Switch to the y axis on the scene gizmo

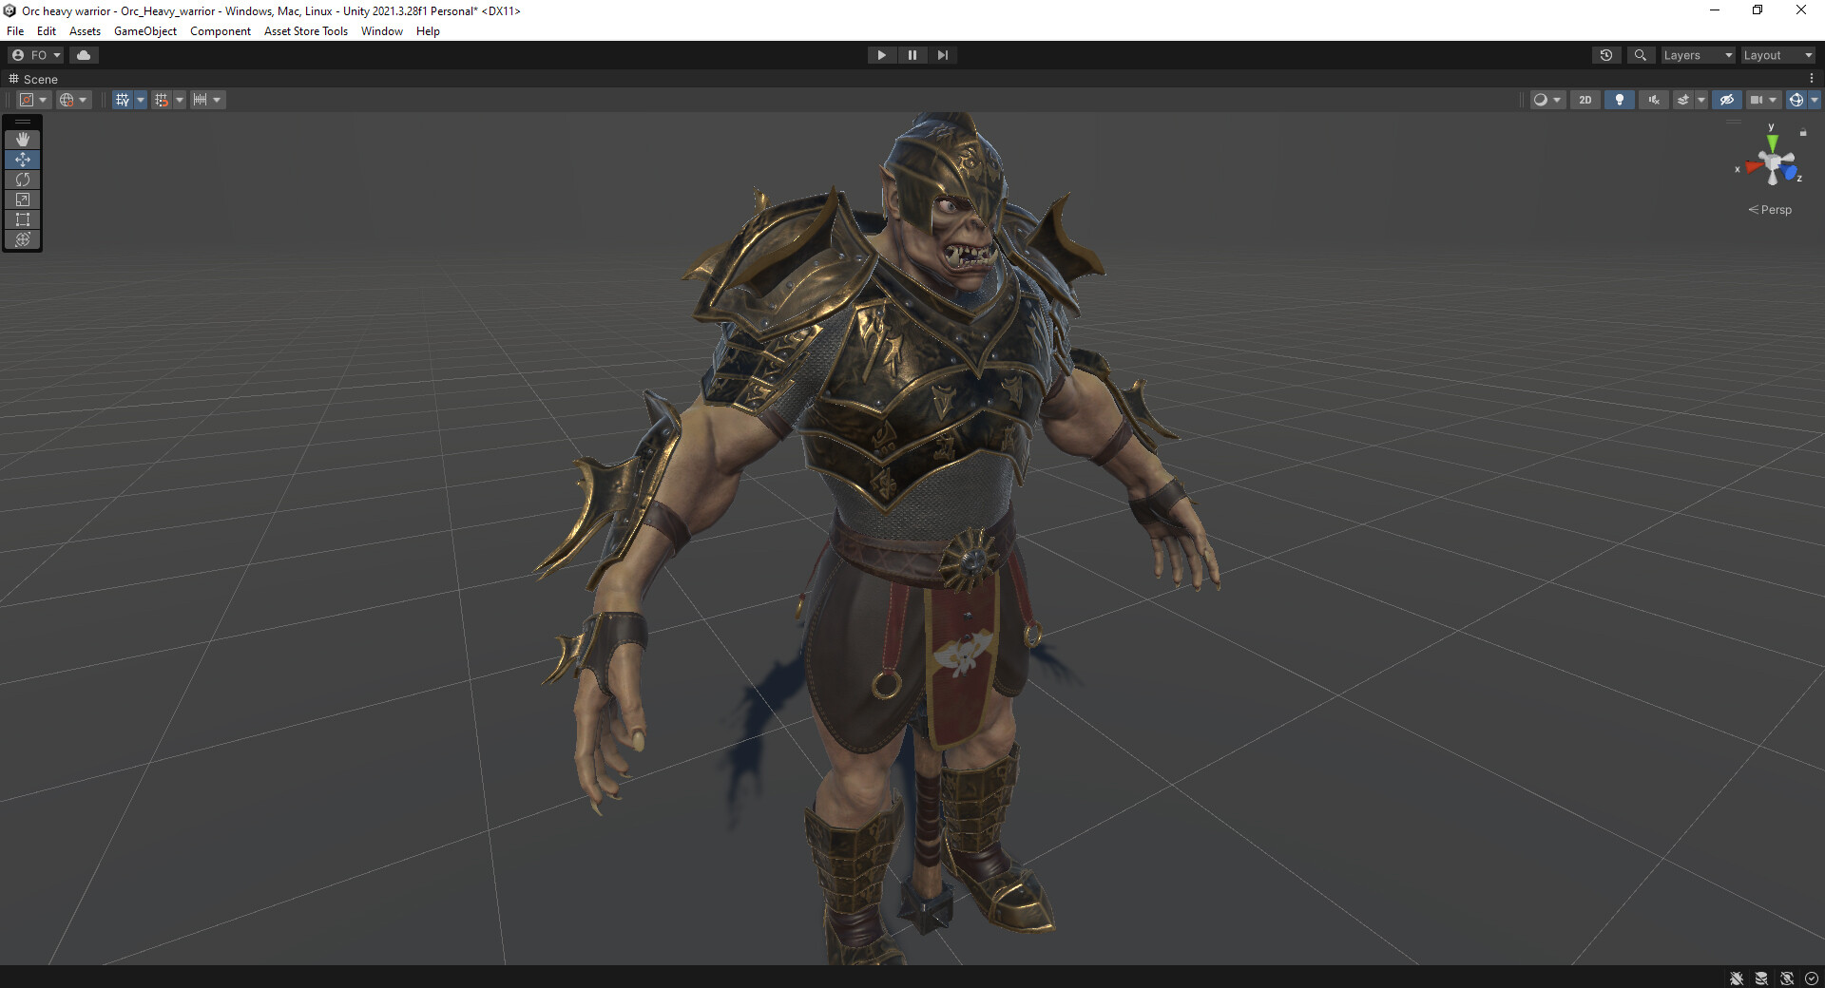pos(1771,140)
